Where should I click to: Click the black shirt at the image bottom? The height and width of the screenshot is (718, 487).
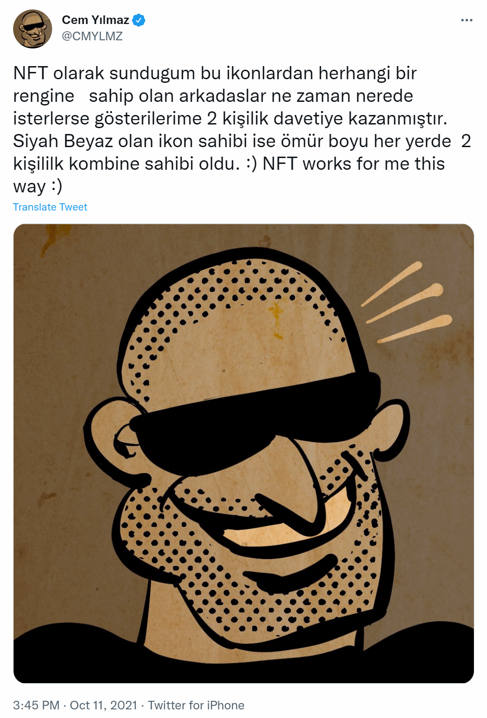point(244,661)
